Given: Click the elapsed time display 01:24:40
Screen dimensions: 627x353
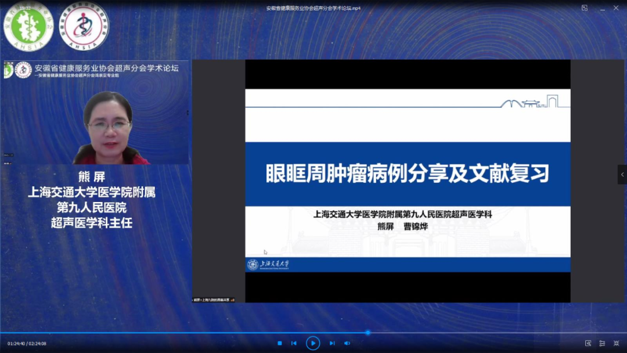Looking at the screenshot, I should tap(16, 343).
